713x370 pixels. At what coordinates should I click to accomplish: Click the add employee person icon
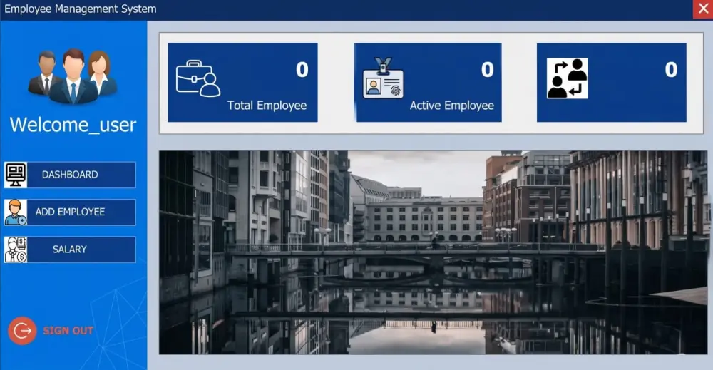pyautogui.click(x=16, y=212)
